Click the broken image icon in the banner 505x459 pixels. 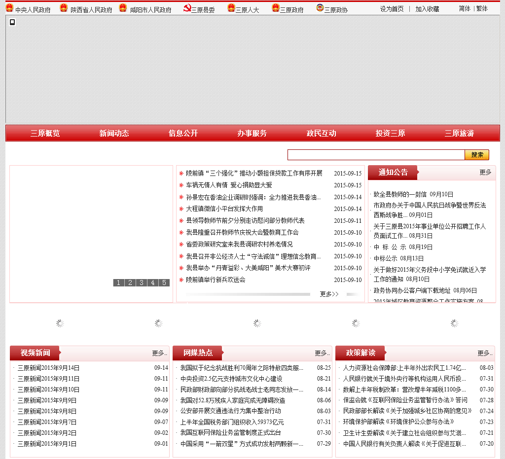[x=12, y=22]
